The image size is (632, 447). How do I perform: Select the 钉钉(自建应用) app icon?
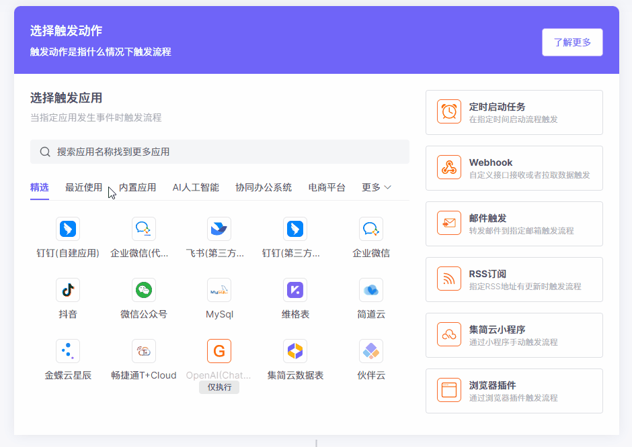68,229
